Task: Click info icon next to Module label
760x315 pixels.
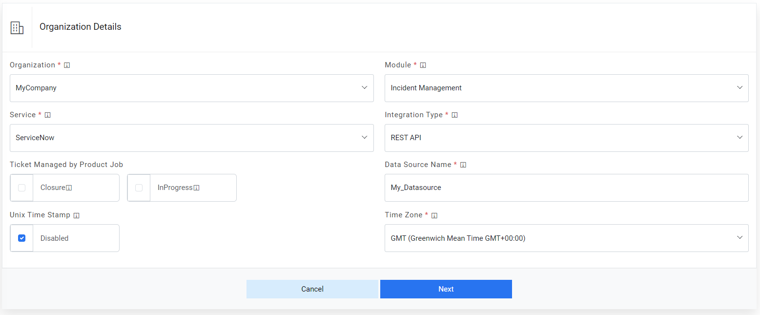Action: coord(423,65)
